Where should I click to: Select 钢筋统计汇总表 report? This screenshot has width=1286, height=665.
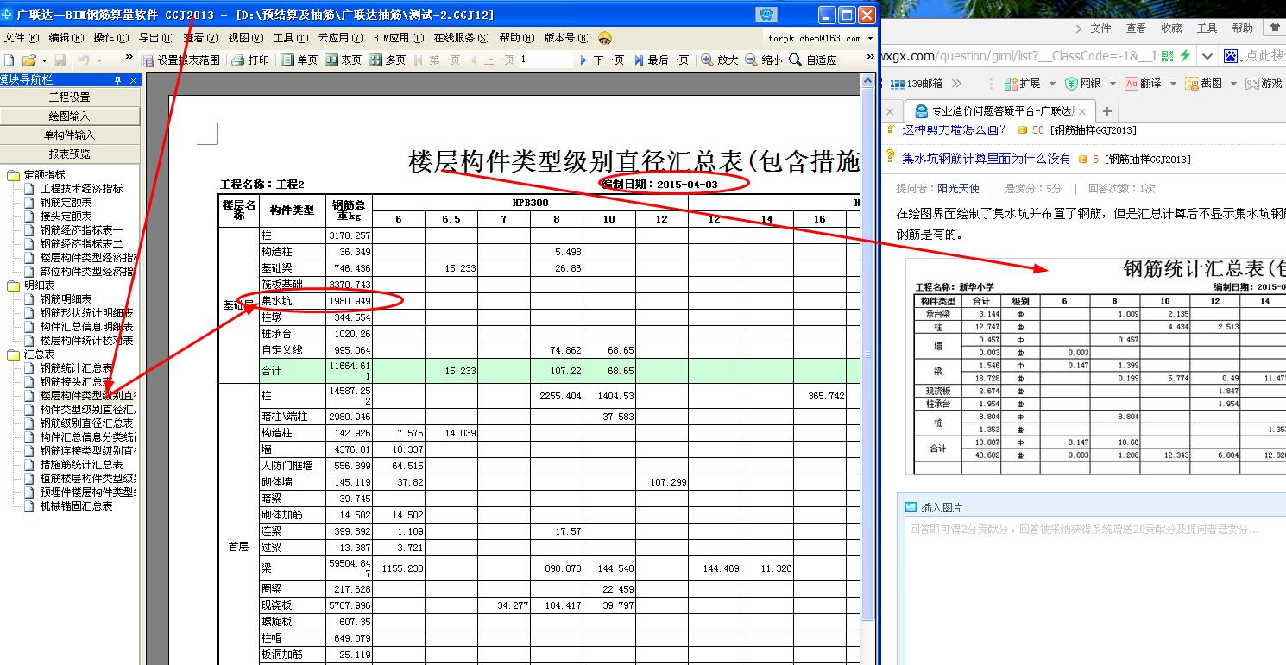pos(76,368)
